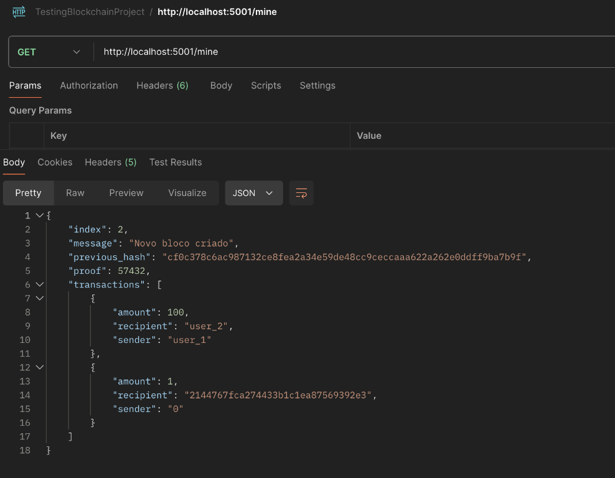Collapse second transaction object at line 12
Viewport: 615px width, 478px height.
(x=40, y=367)
